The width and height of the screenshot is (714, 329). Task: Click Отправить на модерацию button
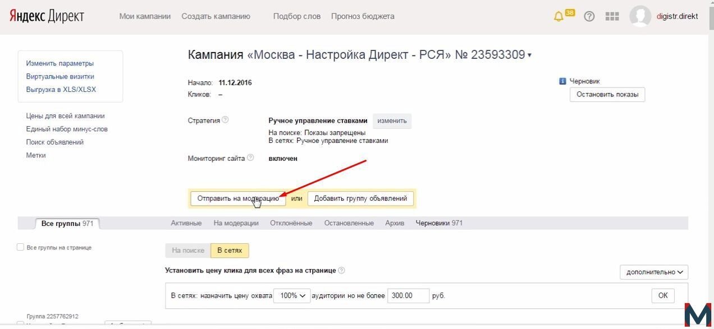(x=238, y=198)
